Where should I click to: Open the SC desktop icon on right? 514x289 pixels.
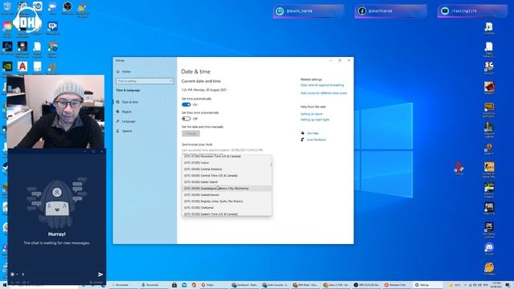coord(489,67)
